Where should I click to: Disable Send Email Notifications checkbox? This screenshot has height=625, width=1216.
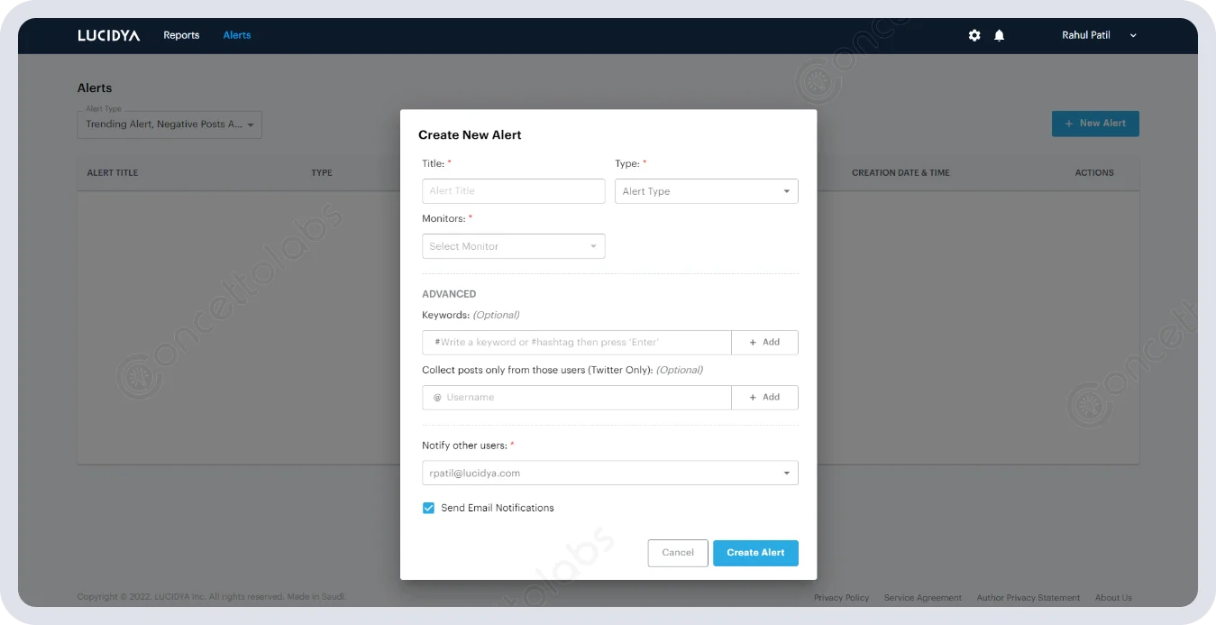[428, 508]
